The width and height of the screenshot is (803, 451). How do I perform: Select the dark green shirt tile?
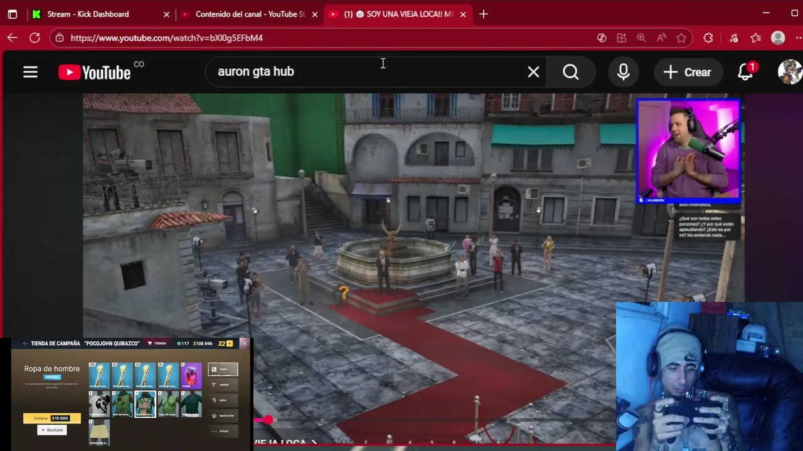tap(191, 404)
